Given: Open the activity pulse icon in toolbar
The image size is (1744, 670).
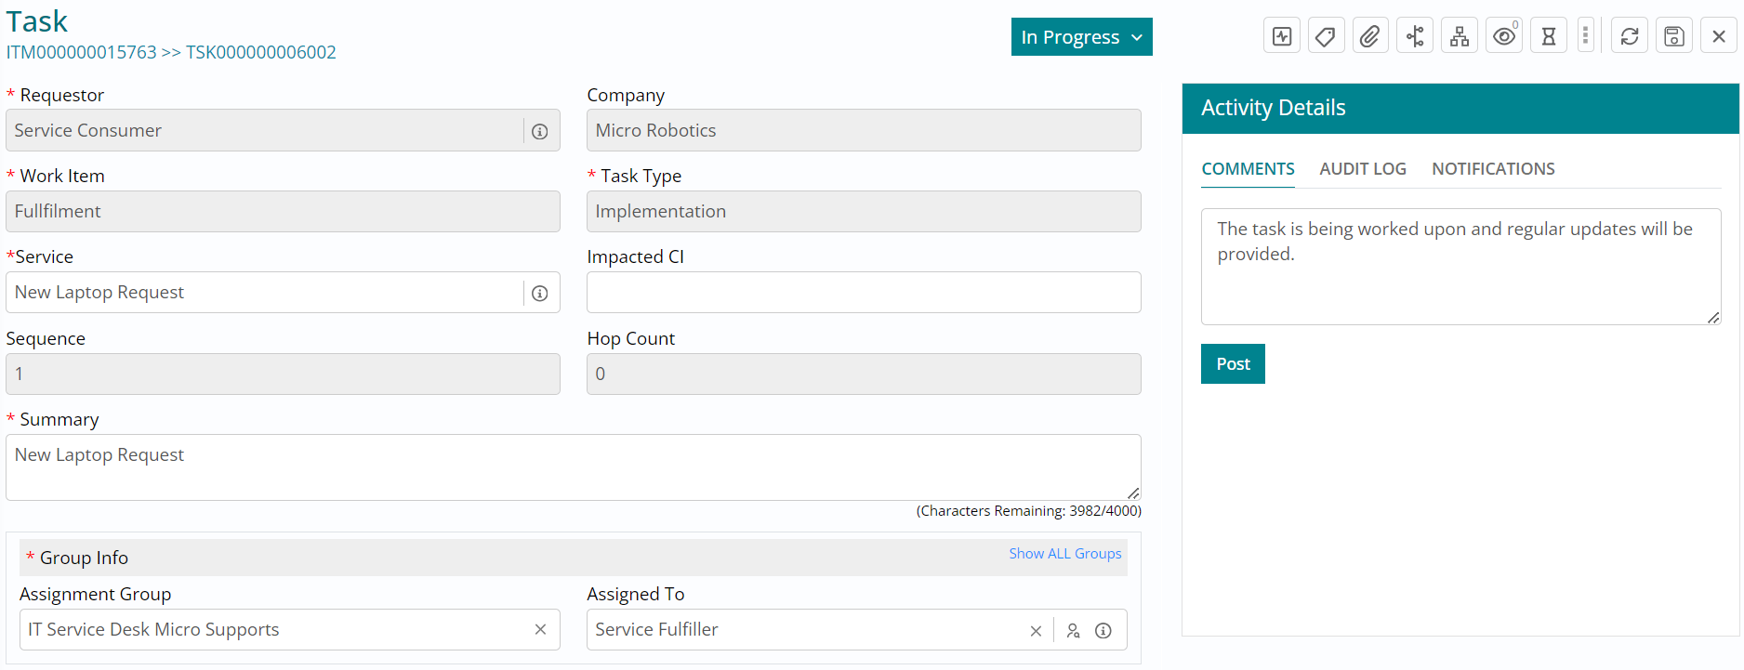Looking at the screenshot, I should (1282, 36).
